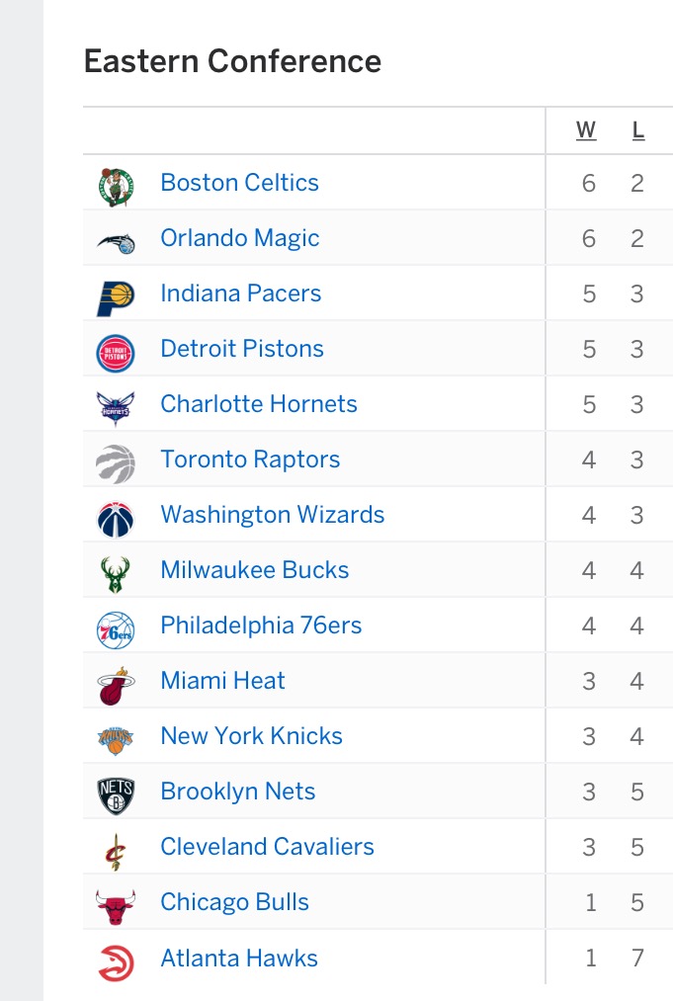Click the Milwaukee Bucks logo
Screen dimensions: 673x1001
click(x=116, y=574)
